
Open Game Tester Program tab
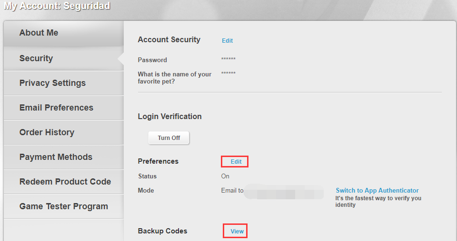(x=63, y=206)
